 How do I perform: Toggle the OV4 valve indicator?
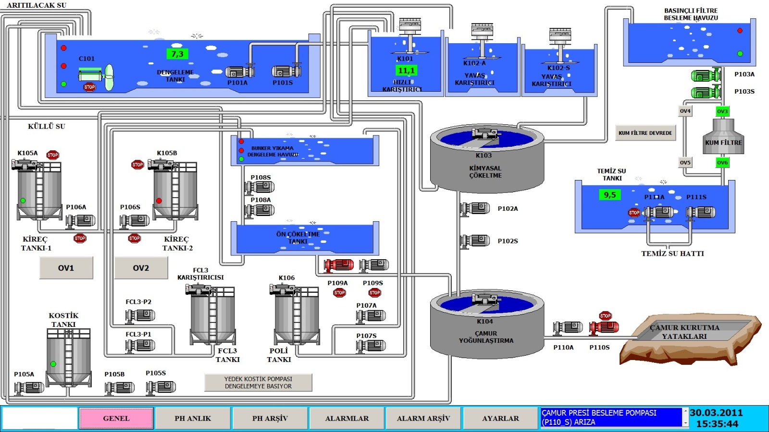click(685, 111)
